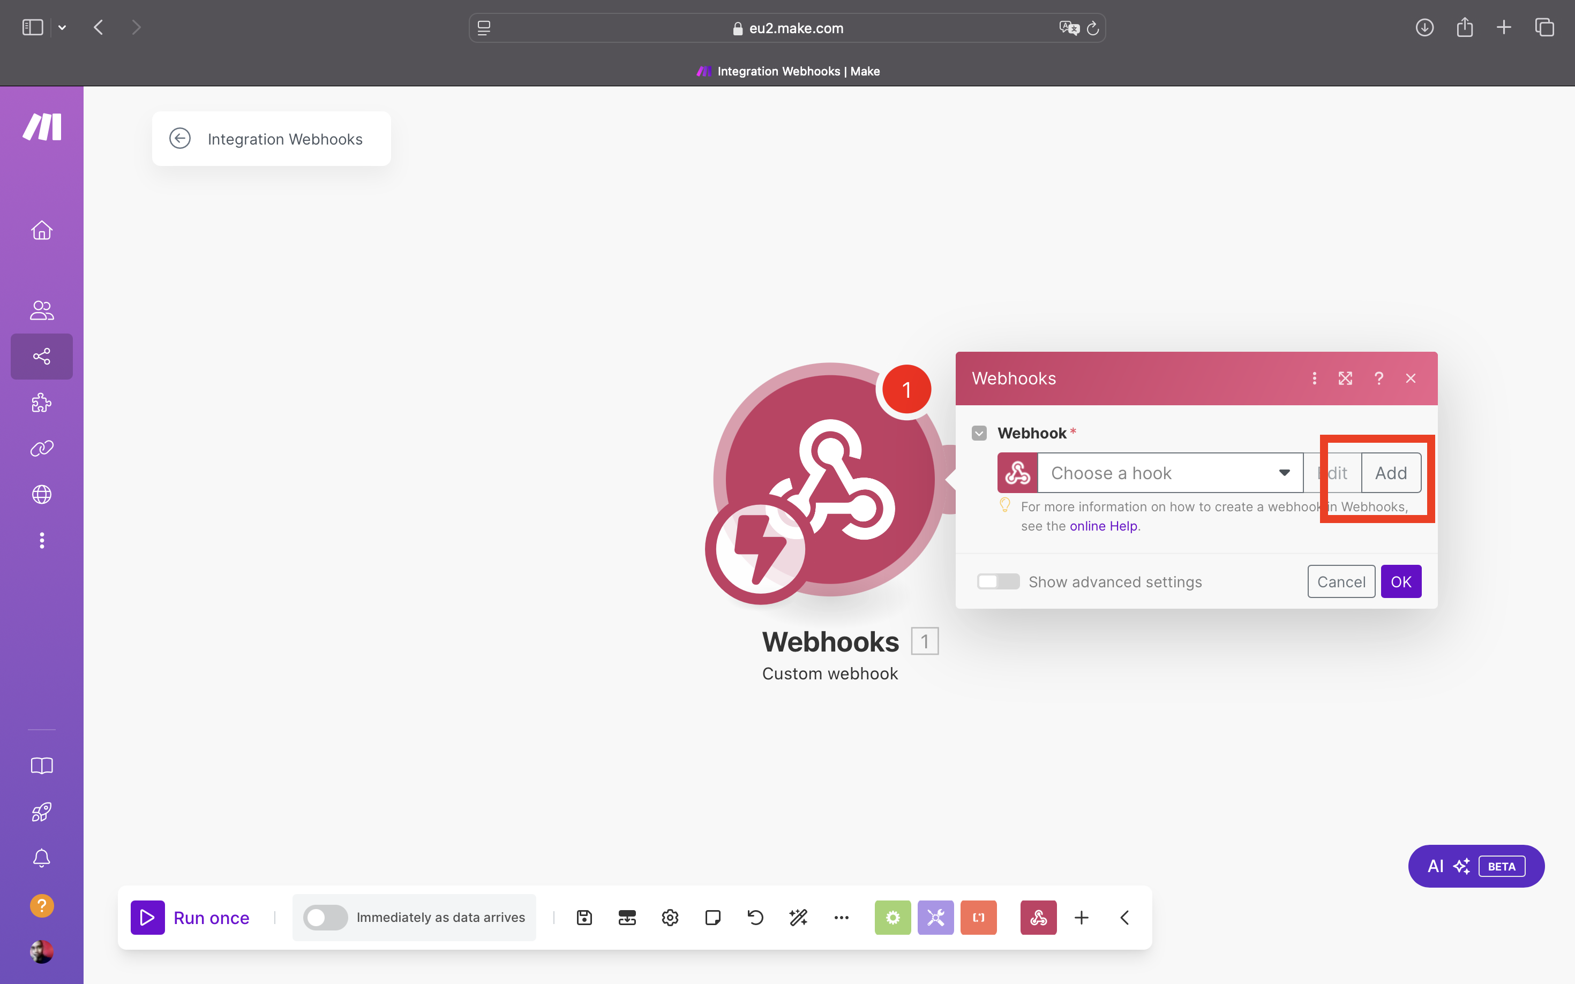Expand the Webhooks dialog options menu
Viewport: 1575px width, 984px height.
point(1313,377)
